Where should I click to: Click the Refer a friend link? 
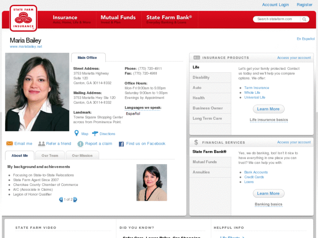[x=59, y=143]
